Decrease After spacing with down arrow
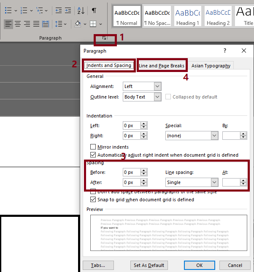 click(144, 184)
